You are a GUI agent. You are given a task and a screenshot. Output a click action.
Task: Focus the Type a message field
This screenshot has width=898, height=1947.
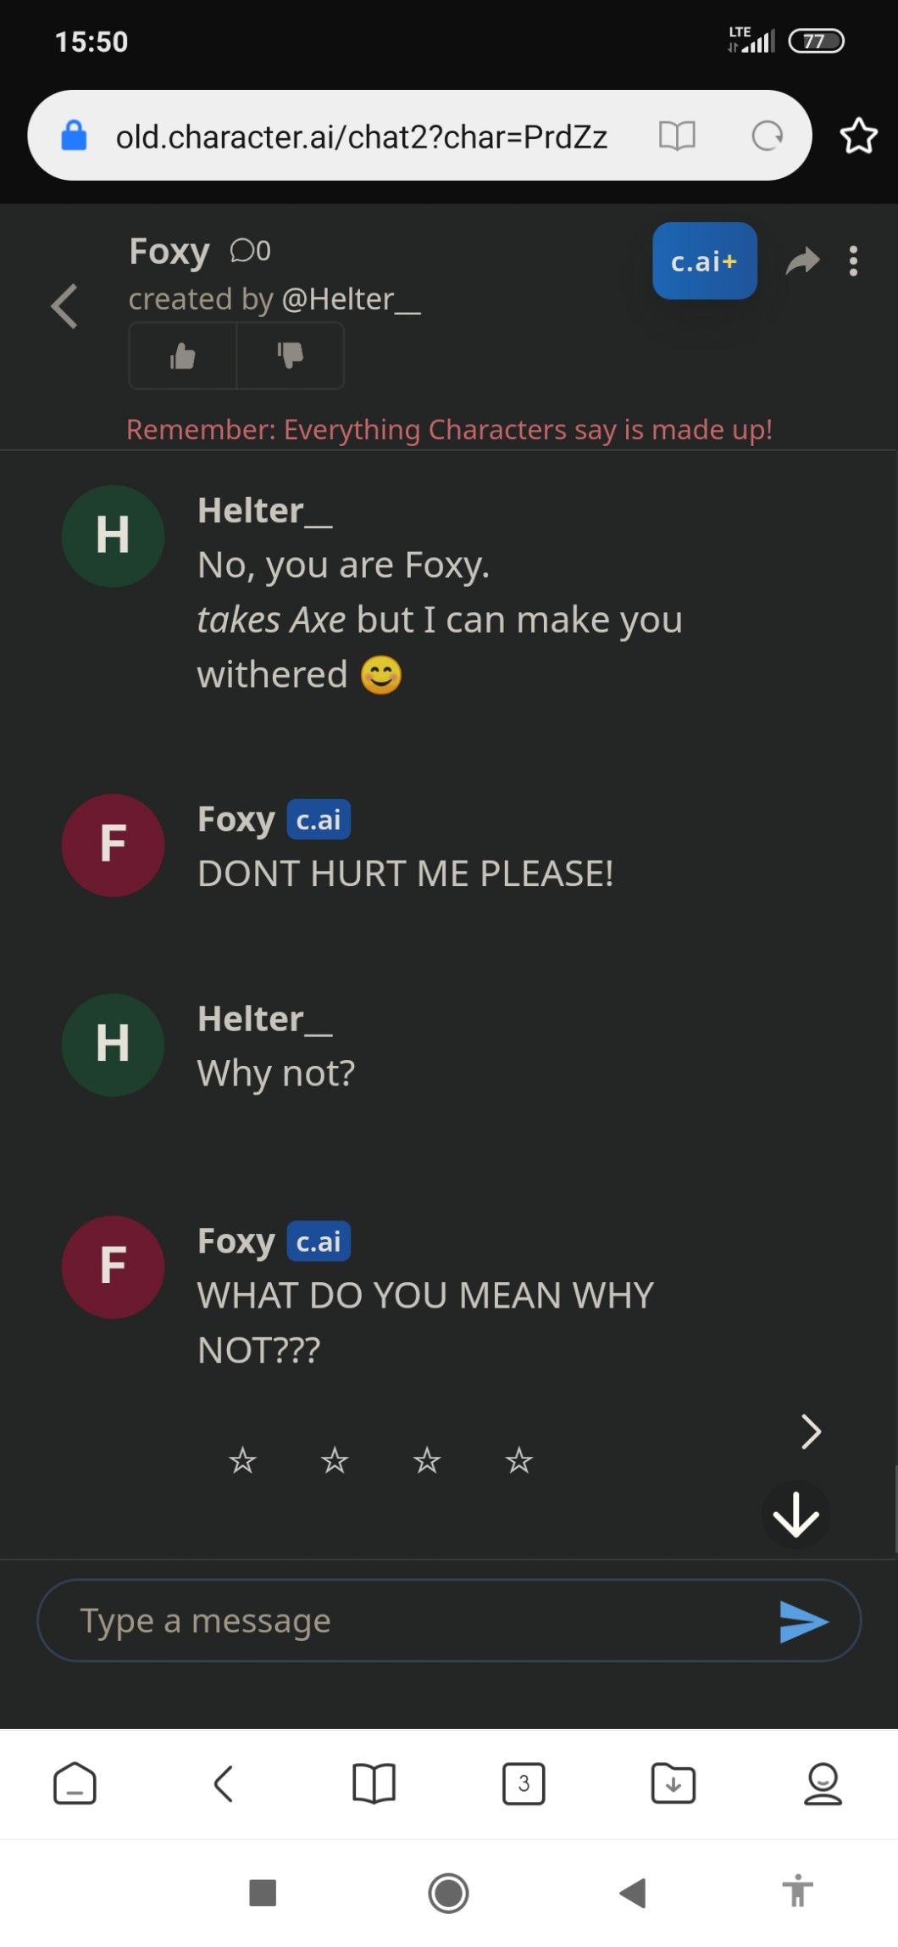click(407, 1621)
